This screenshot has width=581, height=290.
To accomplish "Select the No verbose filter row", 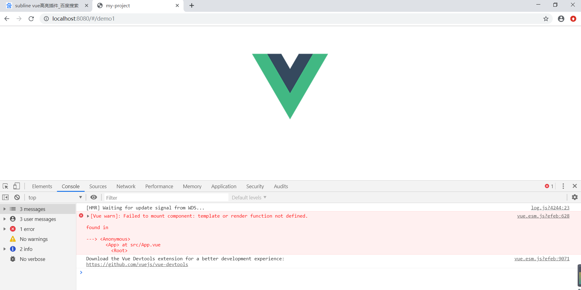I will tap(38, 259).
